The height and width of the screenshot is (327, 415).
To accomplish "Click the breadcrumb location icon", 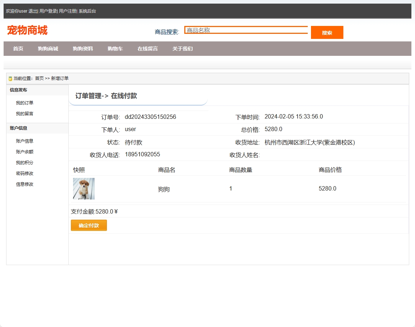I will click(10, 79).
